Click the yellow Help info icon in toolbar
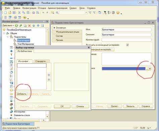 pos(118,13)
